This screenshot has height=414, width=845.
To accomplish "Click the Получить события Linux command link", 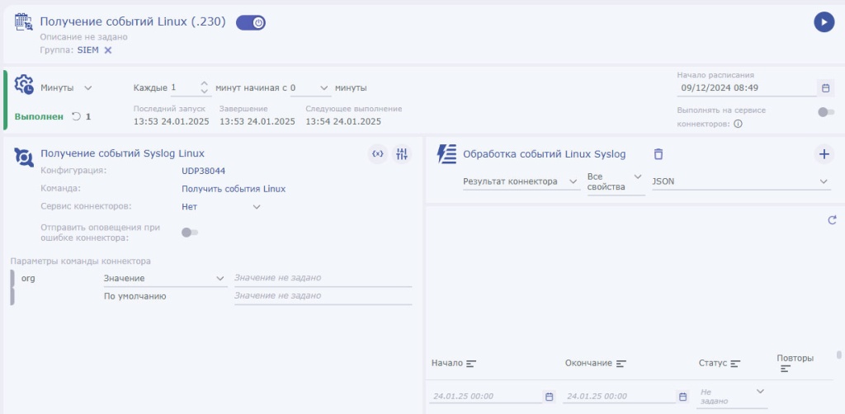I will [x=234, y=189].
